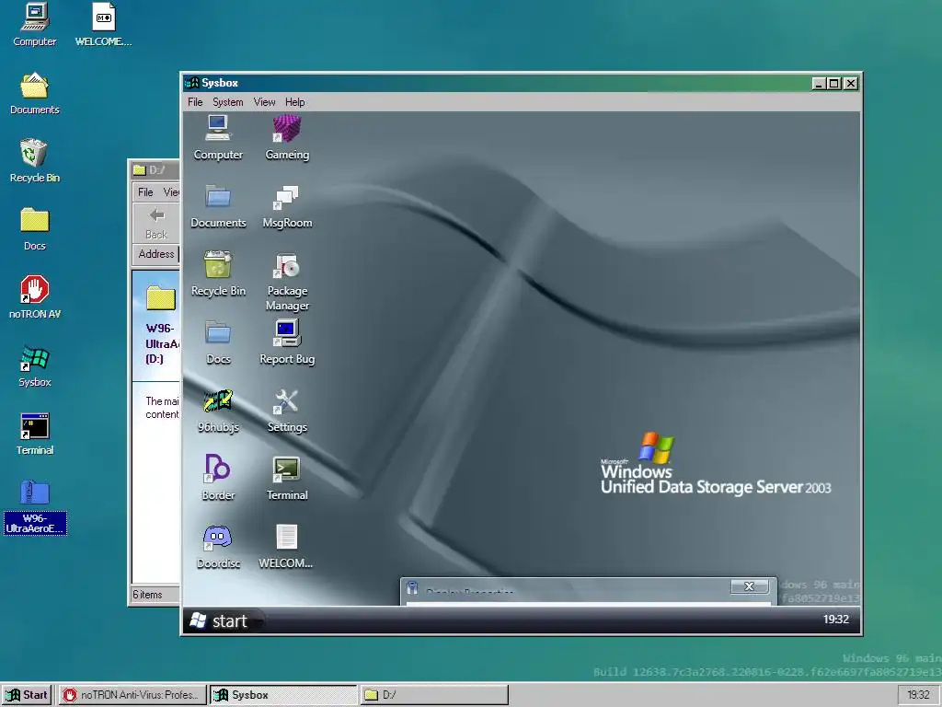
Task: Switch to the D:/ window from the taskbar
Action: click(434, 695)
